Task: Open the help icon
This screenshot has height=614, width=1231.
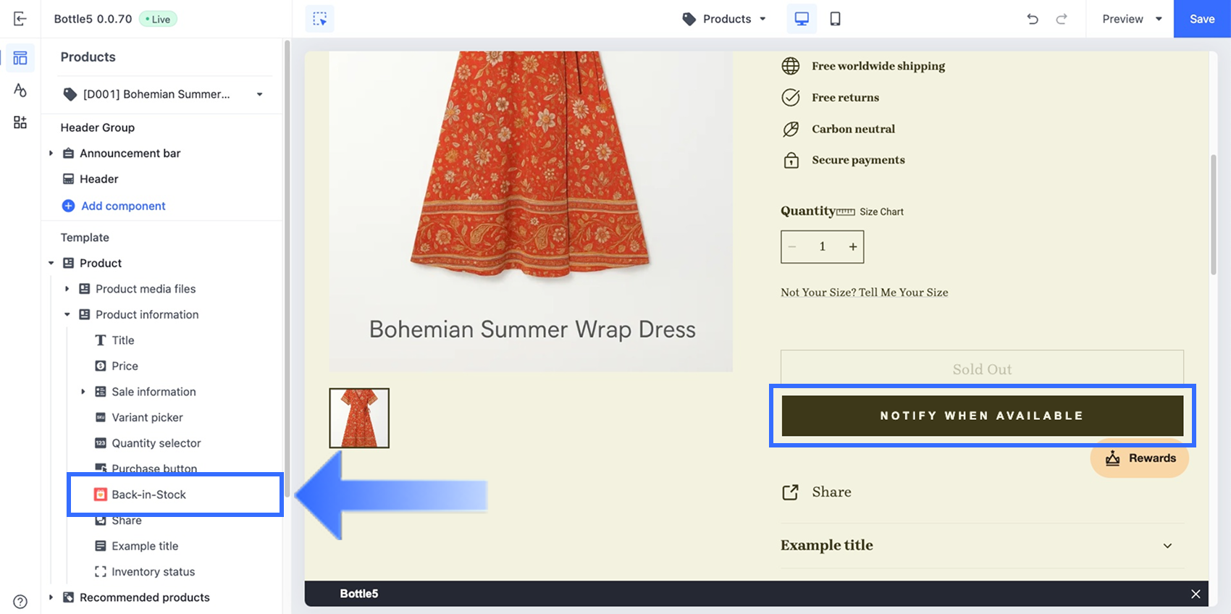Action: [20, 601]
